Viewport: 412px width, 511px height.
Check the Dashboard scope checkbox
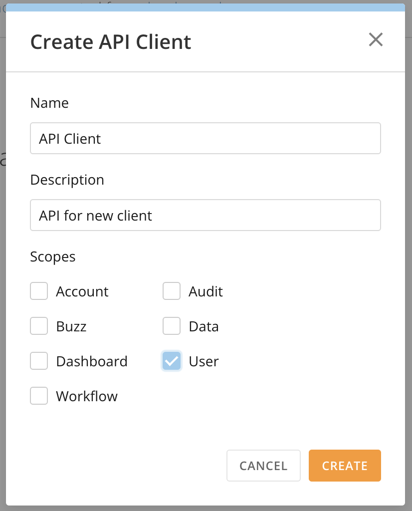click(39, 361)
